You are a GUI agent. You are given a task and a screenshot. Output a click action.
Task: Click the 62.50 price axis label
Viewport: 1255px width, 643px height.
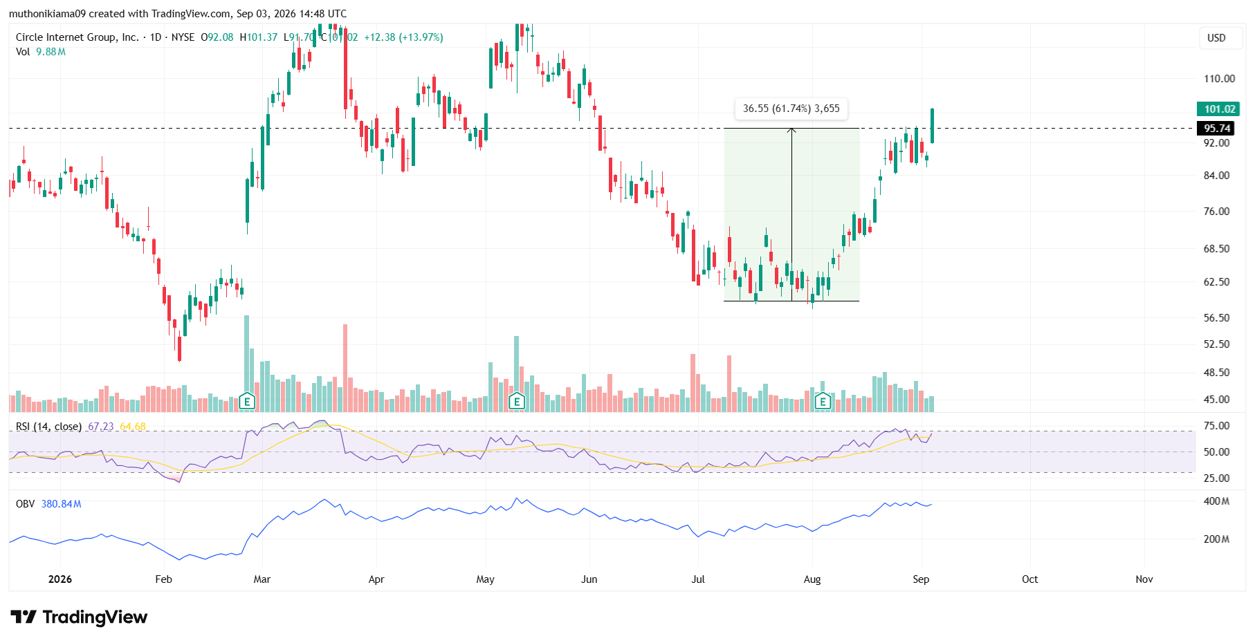1216,282
